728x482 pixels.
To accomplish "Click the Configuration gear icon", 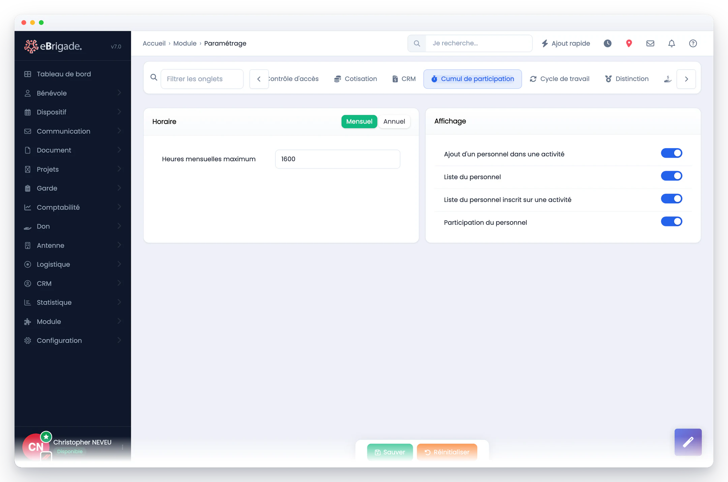I will coord(28,341).
